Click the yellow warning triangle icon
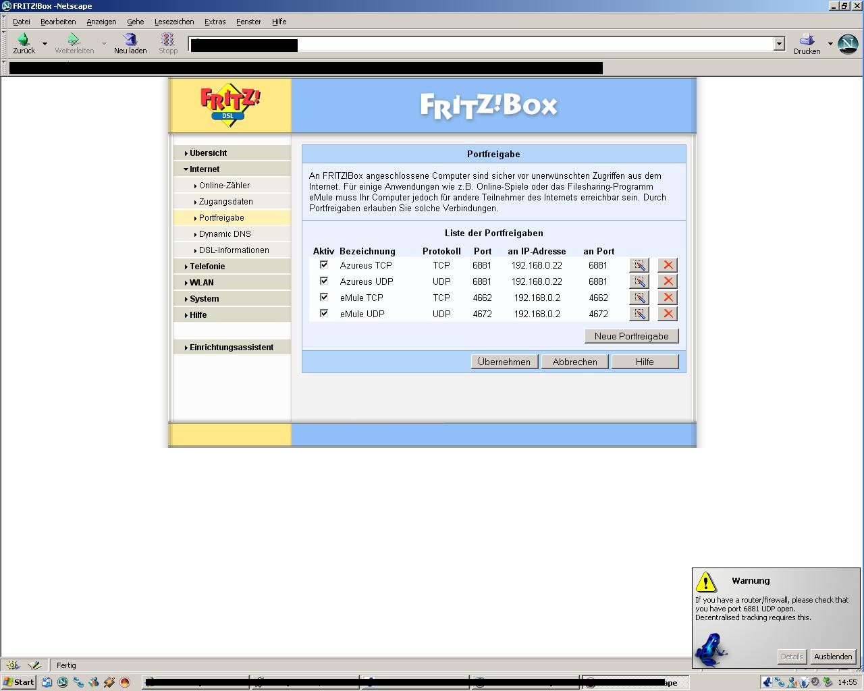 point(706,582)
